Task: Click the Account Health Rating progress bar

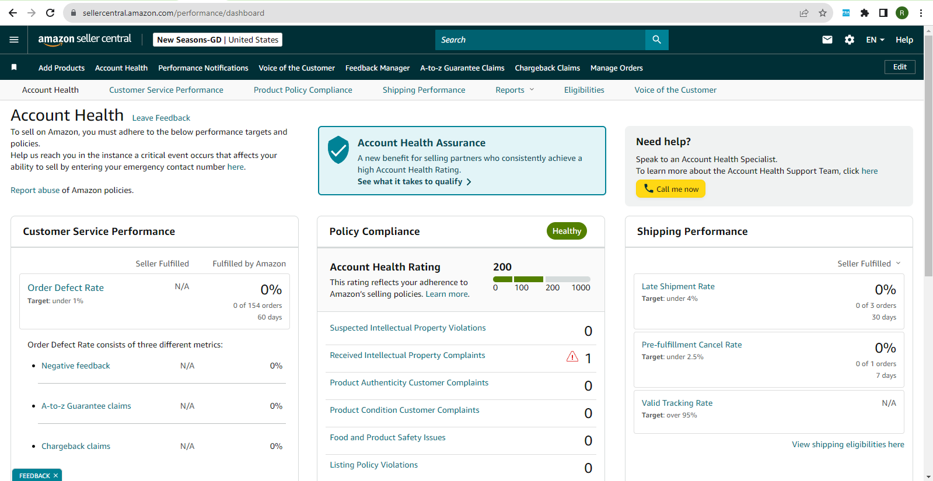Action: pyautogui.click(x=541, y=279)
